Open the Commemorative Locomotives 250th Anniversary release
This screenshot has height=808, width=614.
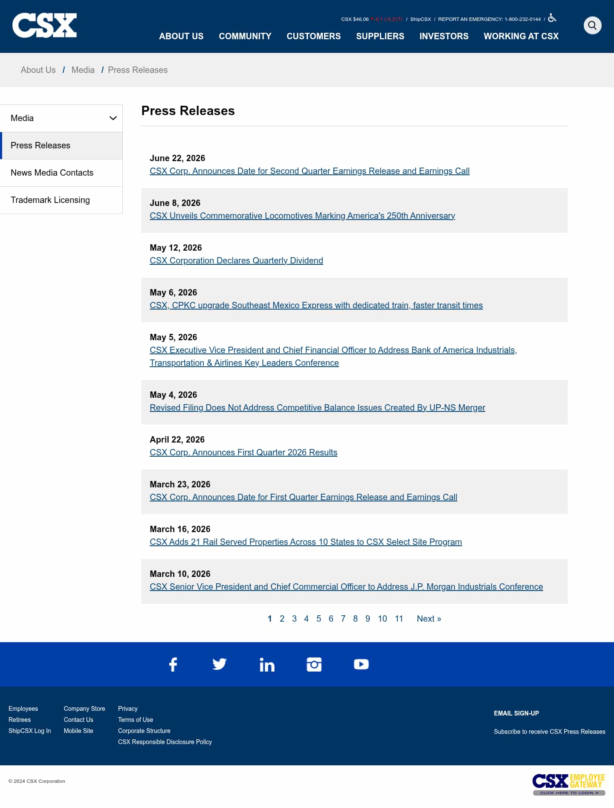[302, 216]
